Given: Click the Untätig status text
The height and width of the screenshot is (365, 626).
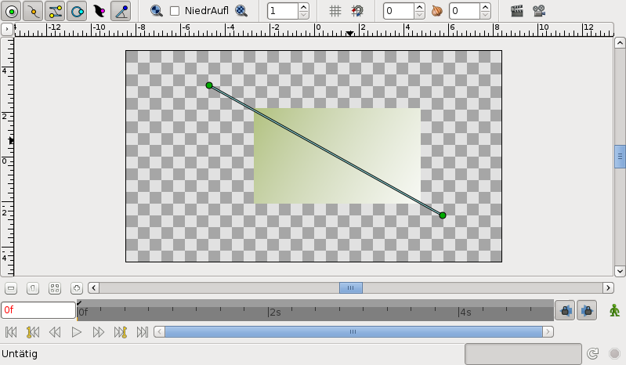Looking at the screenshot, I should click(x=20, y=354).
